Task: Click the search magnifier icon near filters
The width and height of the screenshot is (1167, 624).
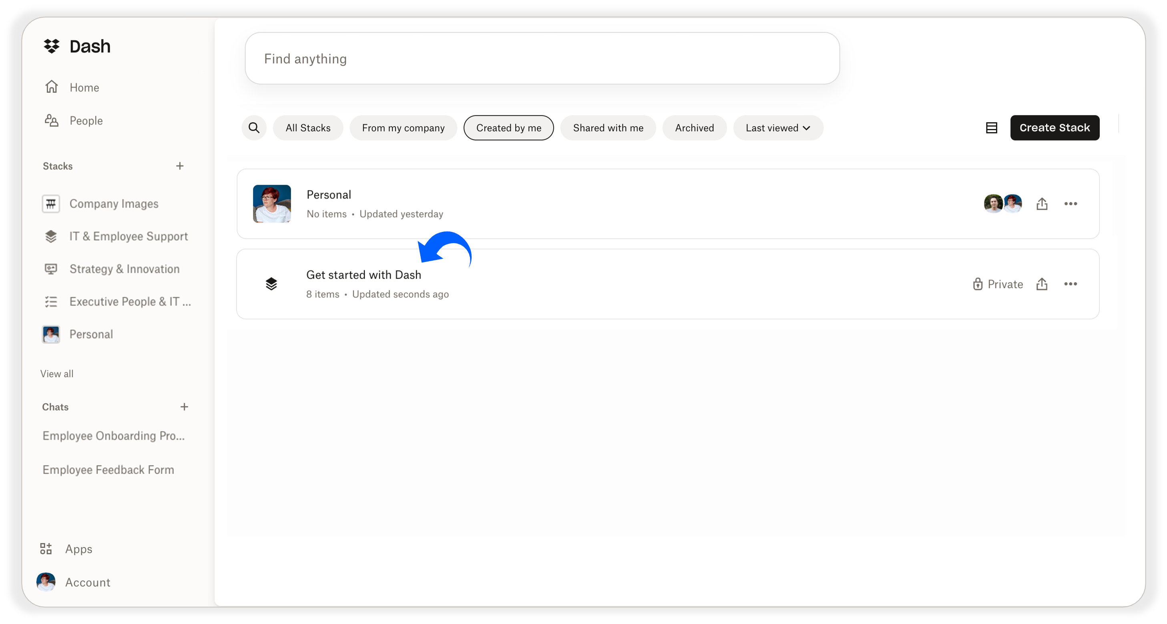Action: [254, 127]
